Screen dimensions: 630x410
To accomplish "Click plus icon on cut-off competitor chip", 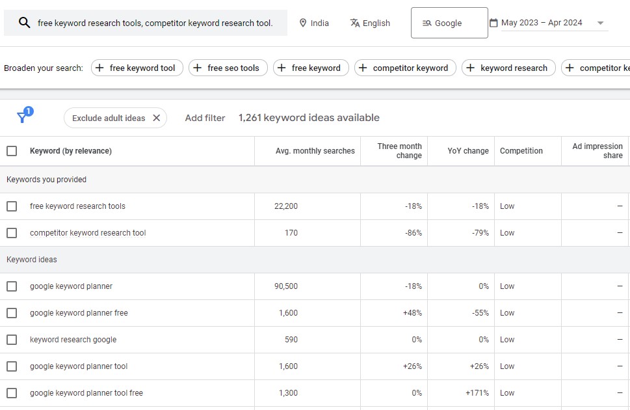I will pyautogui.click(x=570, y=68).
